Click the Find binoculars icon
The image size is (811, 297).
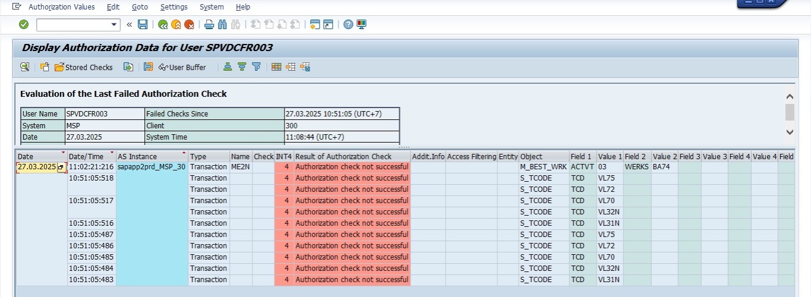[222, 24]
